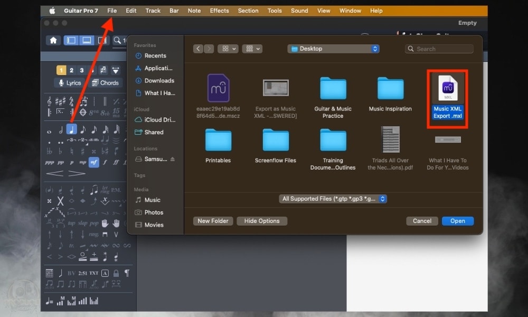The image size is (528, 317).
Task: Toggle the bottom global view panel
Action: [87, 41]
